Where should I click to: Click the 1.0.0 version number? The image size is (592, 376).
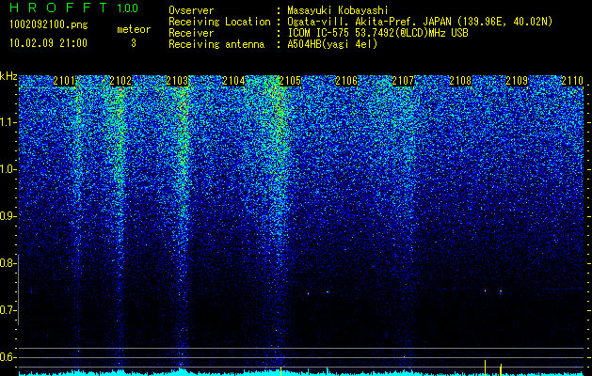[127, 8]
